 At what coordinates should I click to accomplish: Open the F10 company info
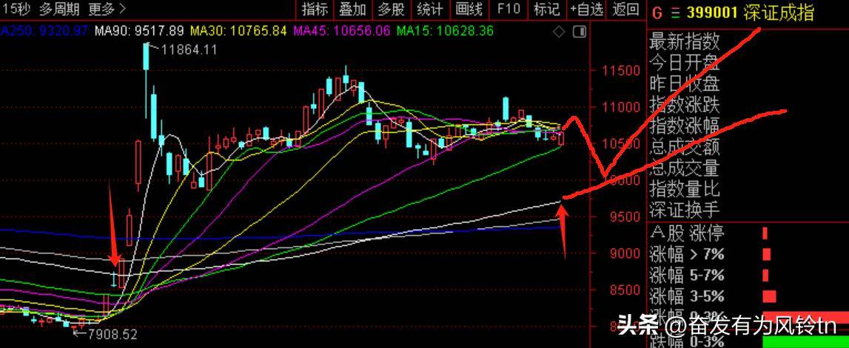509,9
